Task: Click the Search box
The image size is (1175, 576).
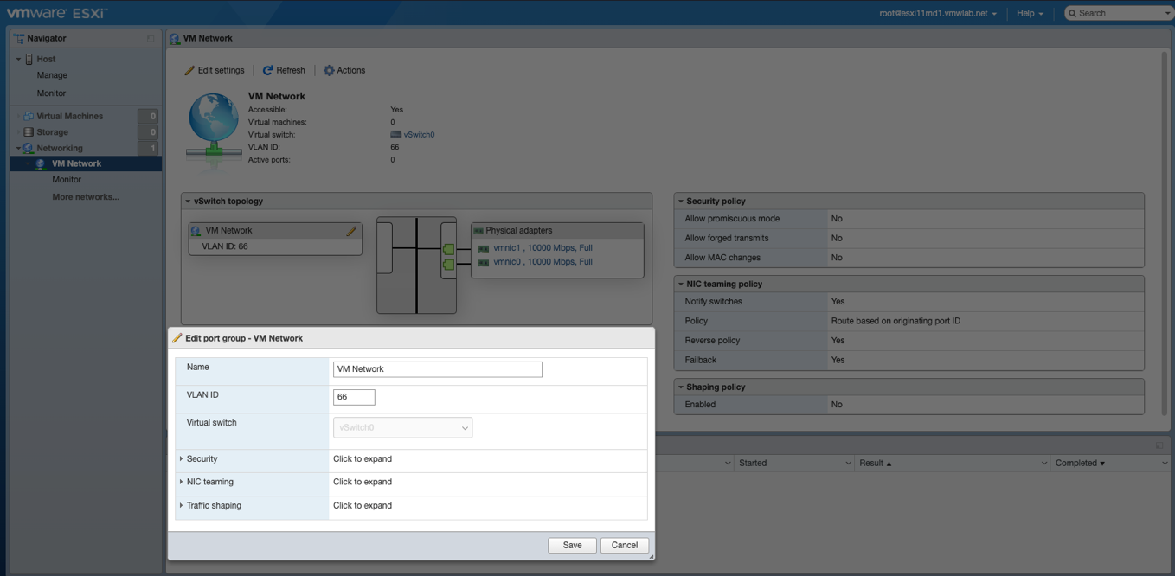Action: coord(1119,13)
